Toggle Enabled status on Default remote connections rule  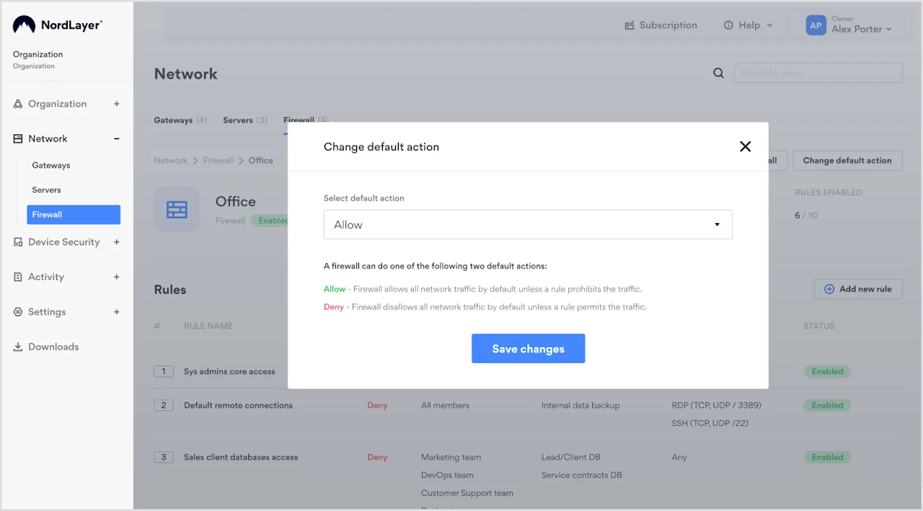tap(826, 405)
